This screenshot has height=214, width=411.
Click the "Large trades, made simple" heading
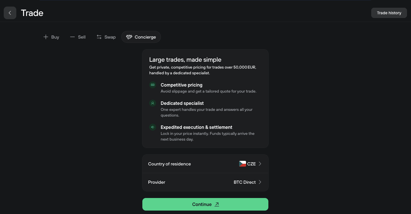tap(185, 60)
